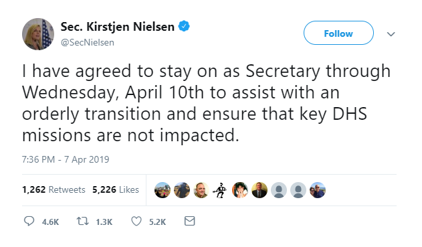Screen dimensions: 422x247
Task: Click the 4.6K reply count
Action: (50, 222)
